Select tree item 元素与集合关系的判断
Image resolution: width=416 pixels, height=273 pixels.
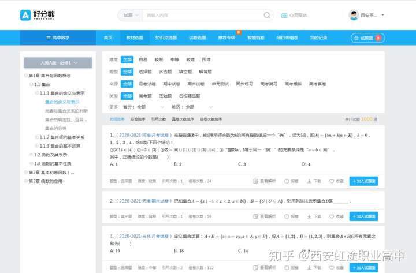click(x=66, y=111)
